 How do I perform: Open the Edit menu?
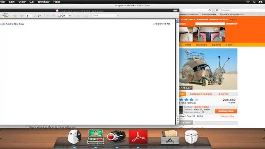12,2
